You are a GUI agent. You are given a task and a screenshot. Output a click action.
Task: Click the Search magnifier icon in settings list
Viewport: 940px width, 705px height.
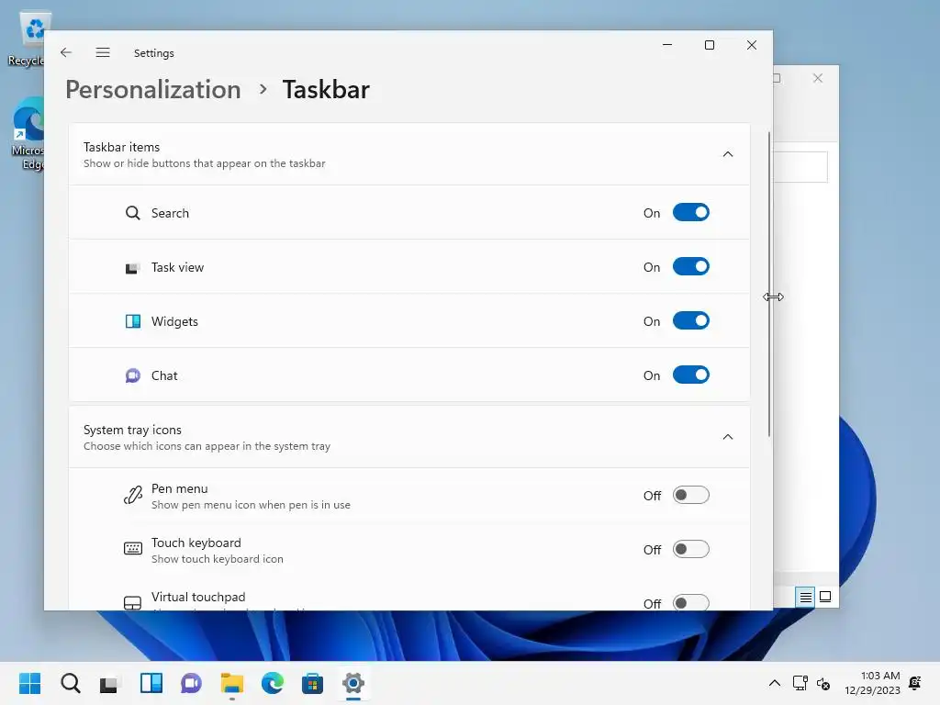132,213
